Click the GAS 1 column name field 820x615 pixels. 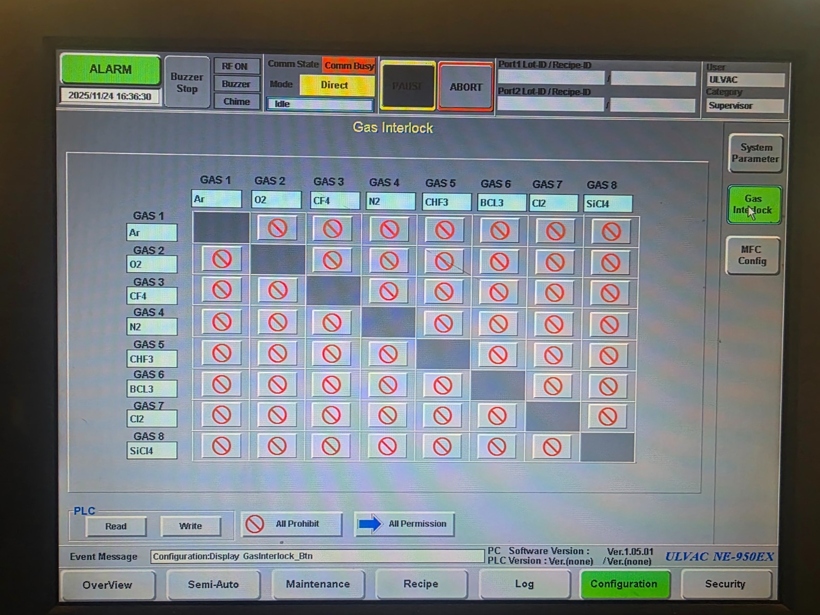tap(216, 199)
